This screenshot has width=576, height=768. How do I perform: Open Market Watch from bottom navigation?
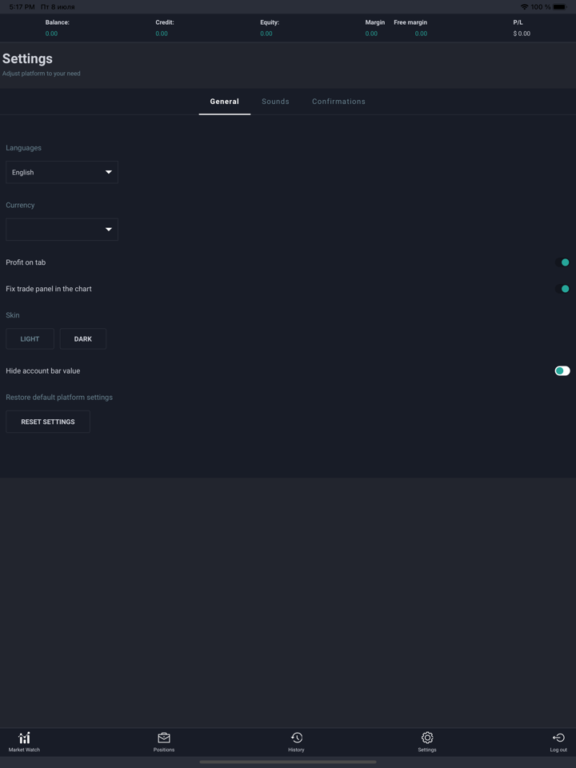[24, 742]
